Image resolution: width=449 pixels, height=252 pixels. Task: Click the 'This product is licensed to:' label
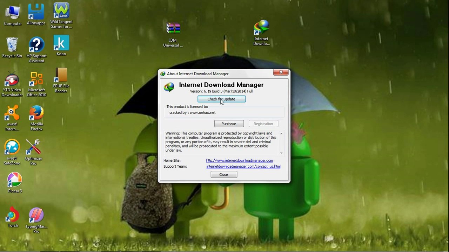tap(187, 107)
